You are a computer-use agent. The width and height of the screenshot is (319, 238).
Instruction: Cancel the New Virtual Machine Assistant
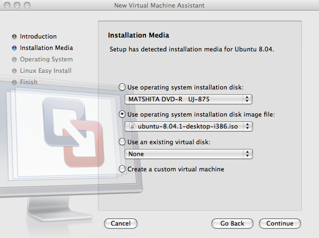coord(121,224)
